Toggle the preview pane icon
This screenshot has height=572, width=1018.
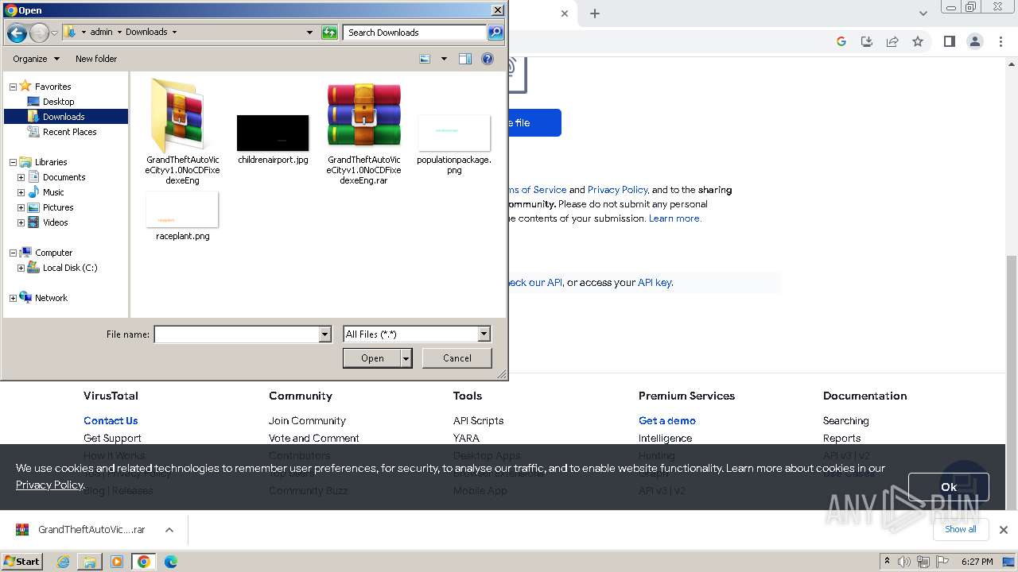465,59
